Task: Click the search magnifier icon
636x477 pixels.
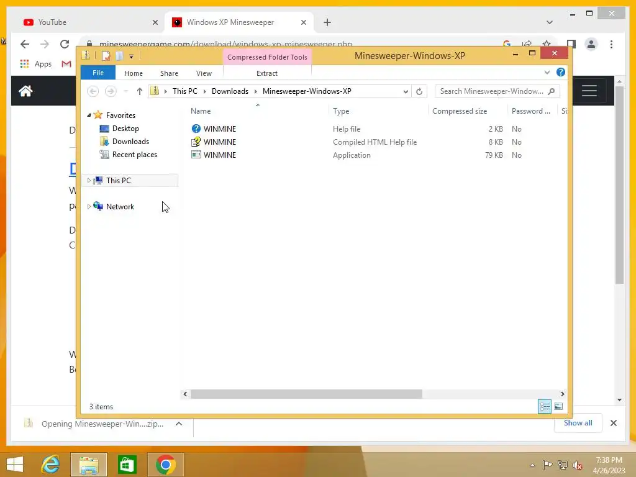Action: coord(552,91)
